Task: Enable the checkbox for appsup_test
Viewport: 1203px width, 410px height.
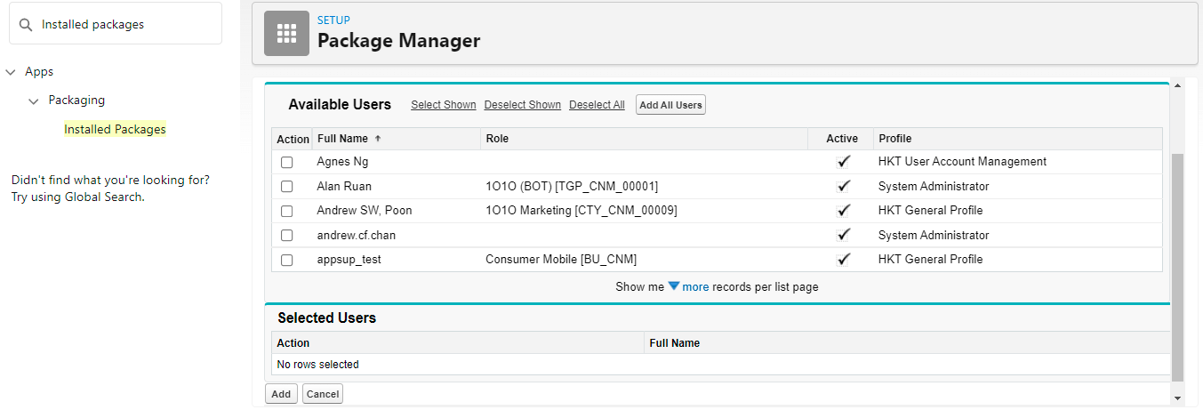Action: pyautogui.click(x=286, y=261)
